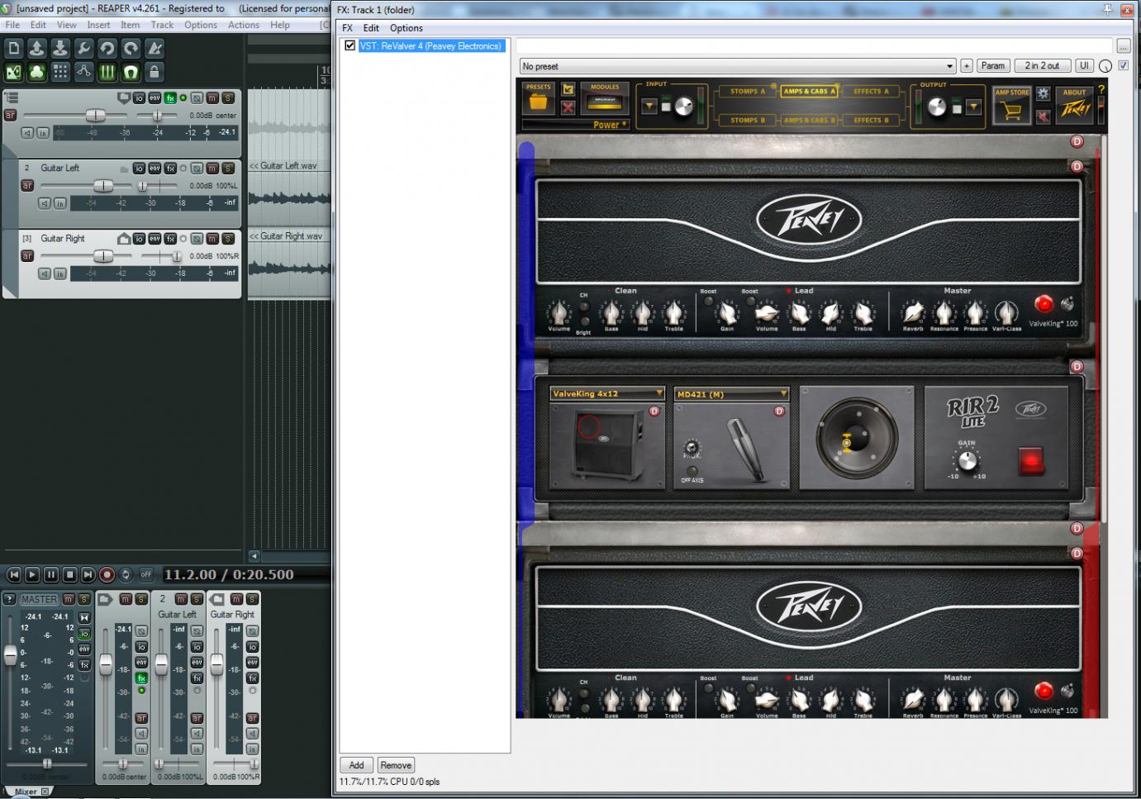
Task: Select the STOMPS A section
Action: (747, 92)
